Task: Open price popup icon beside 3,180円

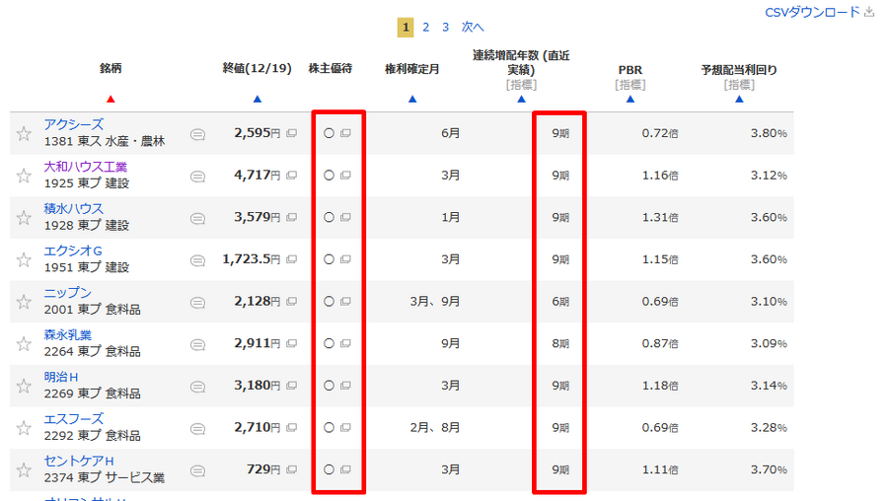Action: click(292, 386)
